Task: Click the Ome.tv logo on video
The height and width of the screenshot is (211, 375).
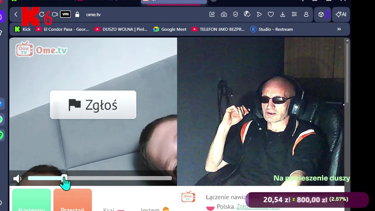Action: click(x=41, y=49)
